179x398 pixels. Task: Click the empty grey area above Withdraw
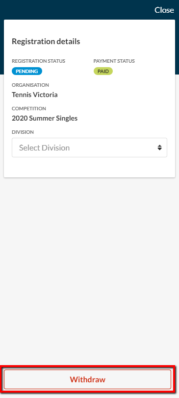89,272
